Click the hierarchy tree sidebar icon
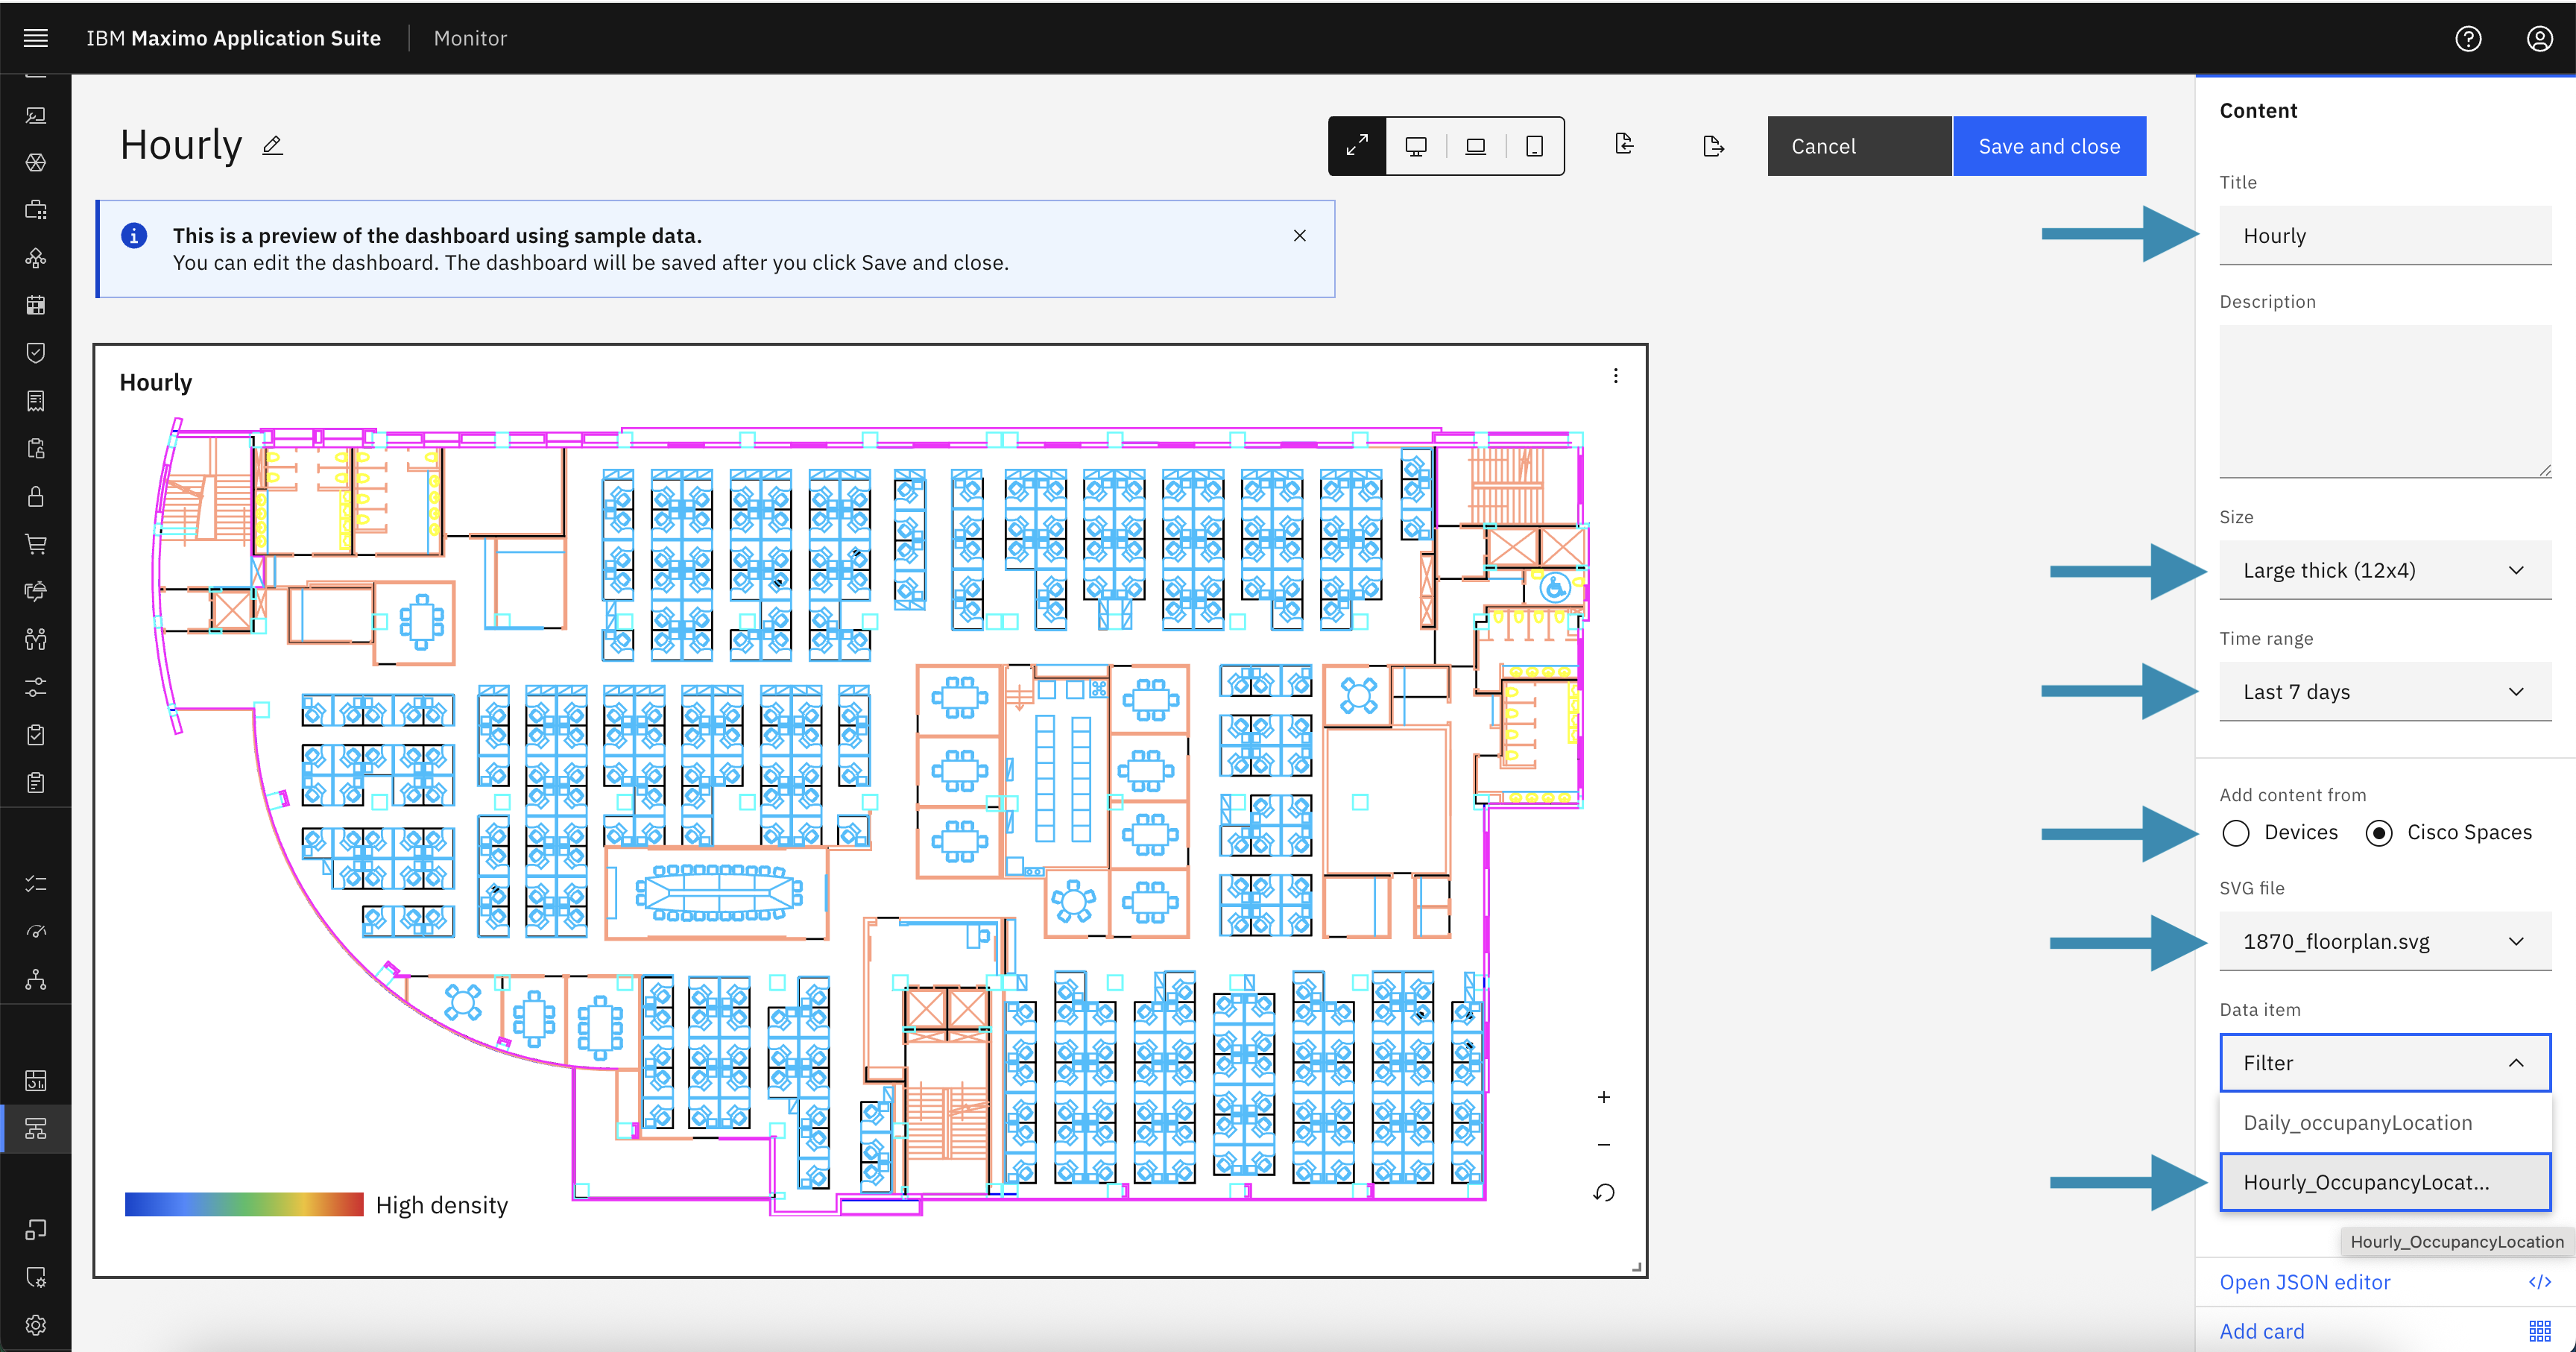The width and height of the screenshot is (2576, 1352). [36, 980]
